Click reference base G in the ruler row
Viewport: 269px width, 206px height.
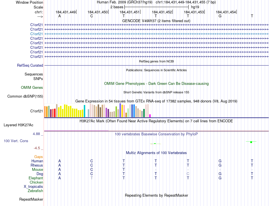coord(220,16)
